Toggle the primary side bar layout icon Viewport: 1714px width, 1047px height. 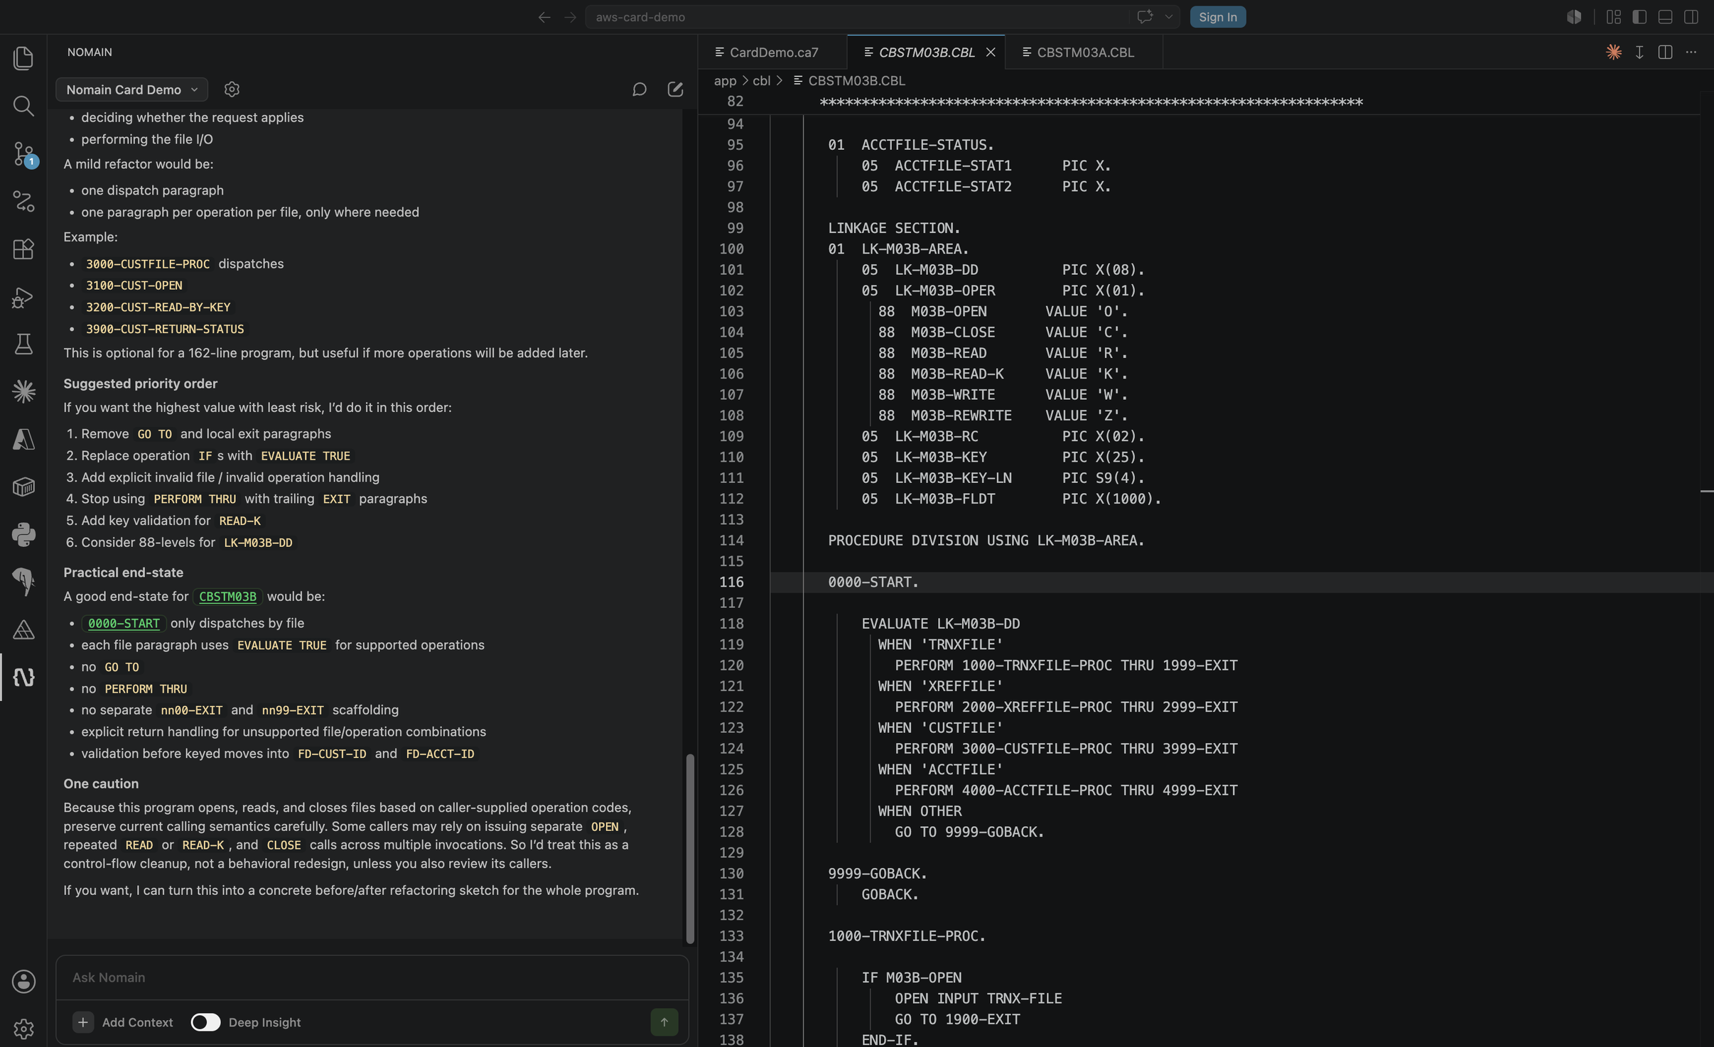[1639, 17]
